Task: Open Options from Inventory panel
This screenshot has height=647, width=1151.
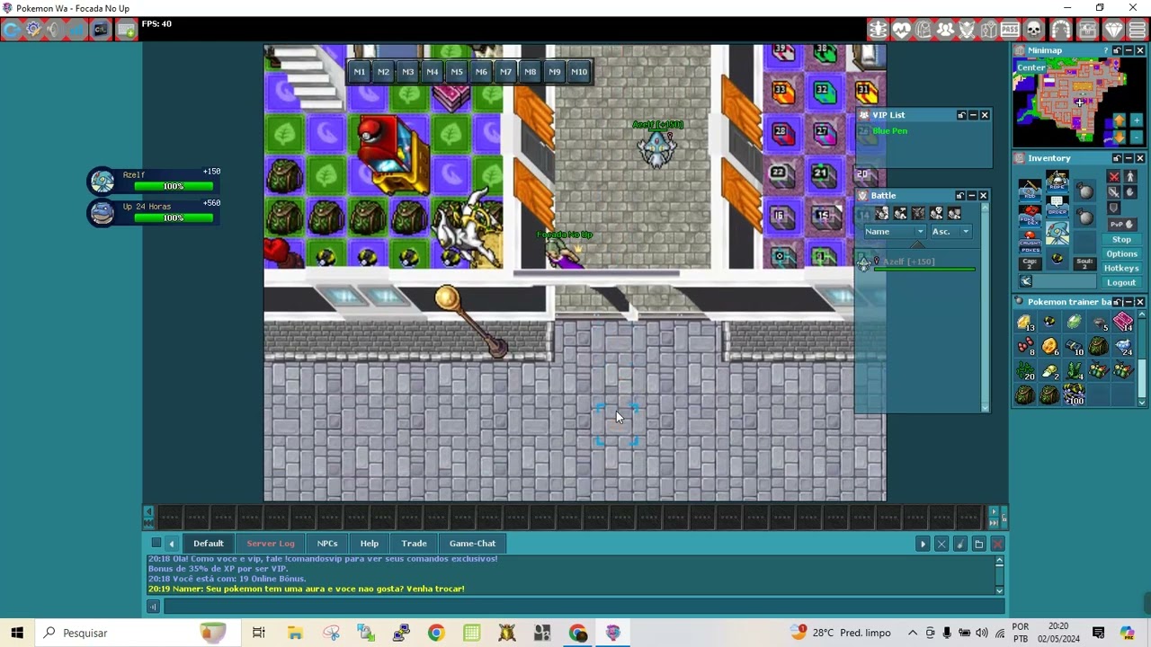Action: (1121, 253)
